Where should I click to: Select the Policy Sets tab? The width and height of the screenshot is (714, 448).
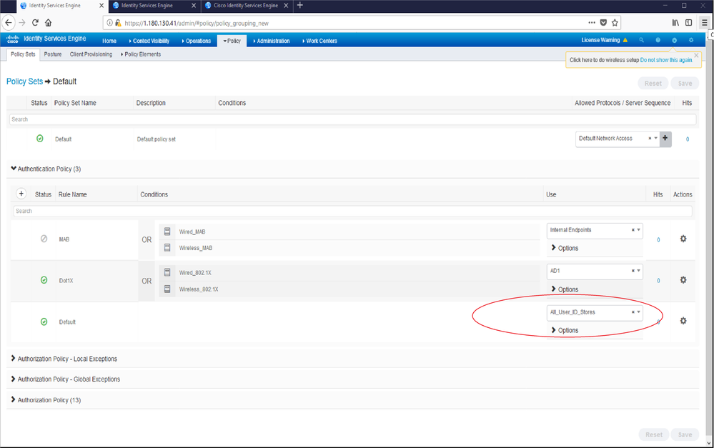[x=23, y=54]
